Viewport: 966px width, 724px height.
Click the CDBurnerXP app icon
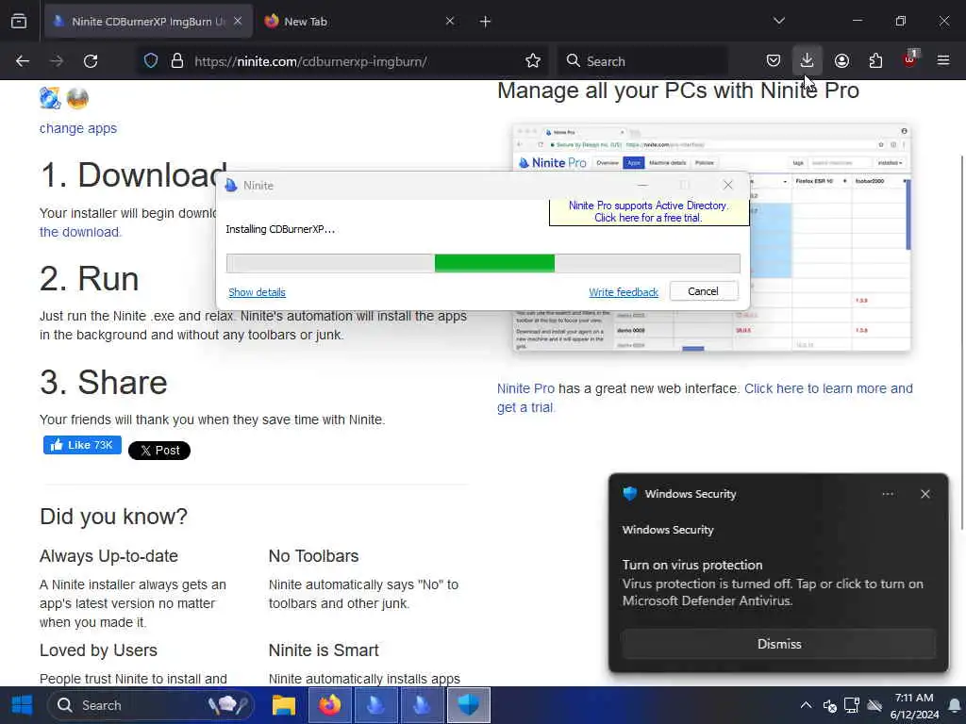pyautogui.click(x=50, y=98)
